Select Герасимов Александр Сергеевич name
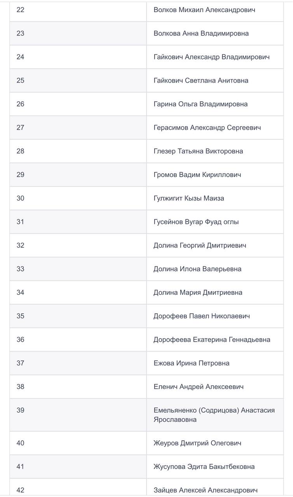The image size is (293, 497). (207, 128)
